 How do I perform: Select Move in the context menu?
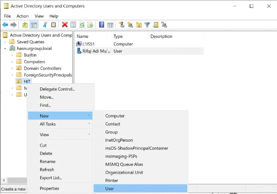60,97
